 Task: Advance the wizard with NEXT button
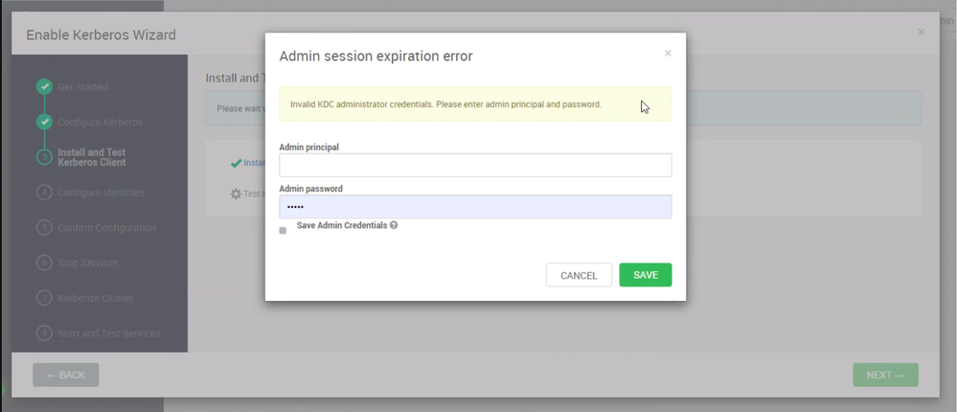pos(885,375)
